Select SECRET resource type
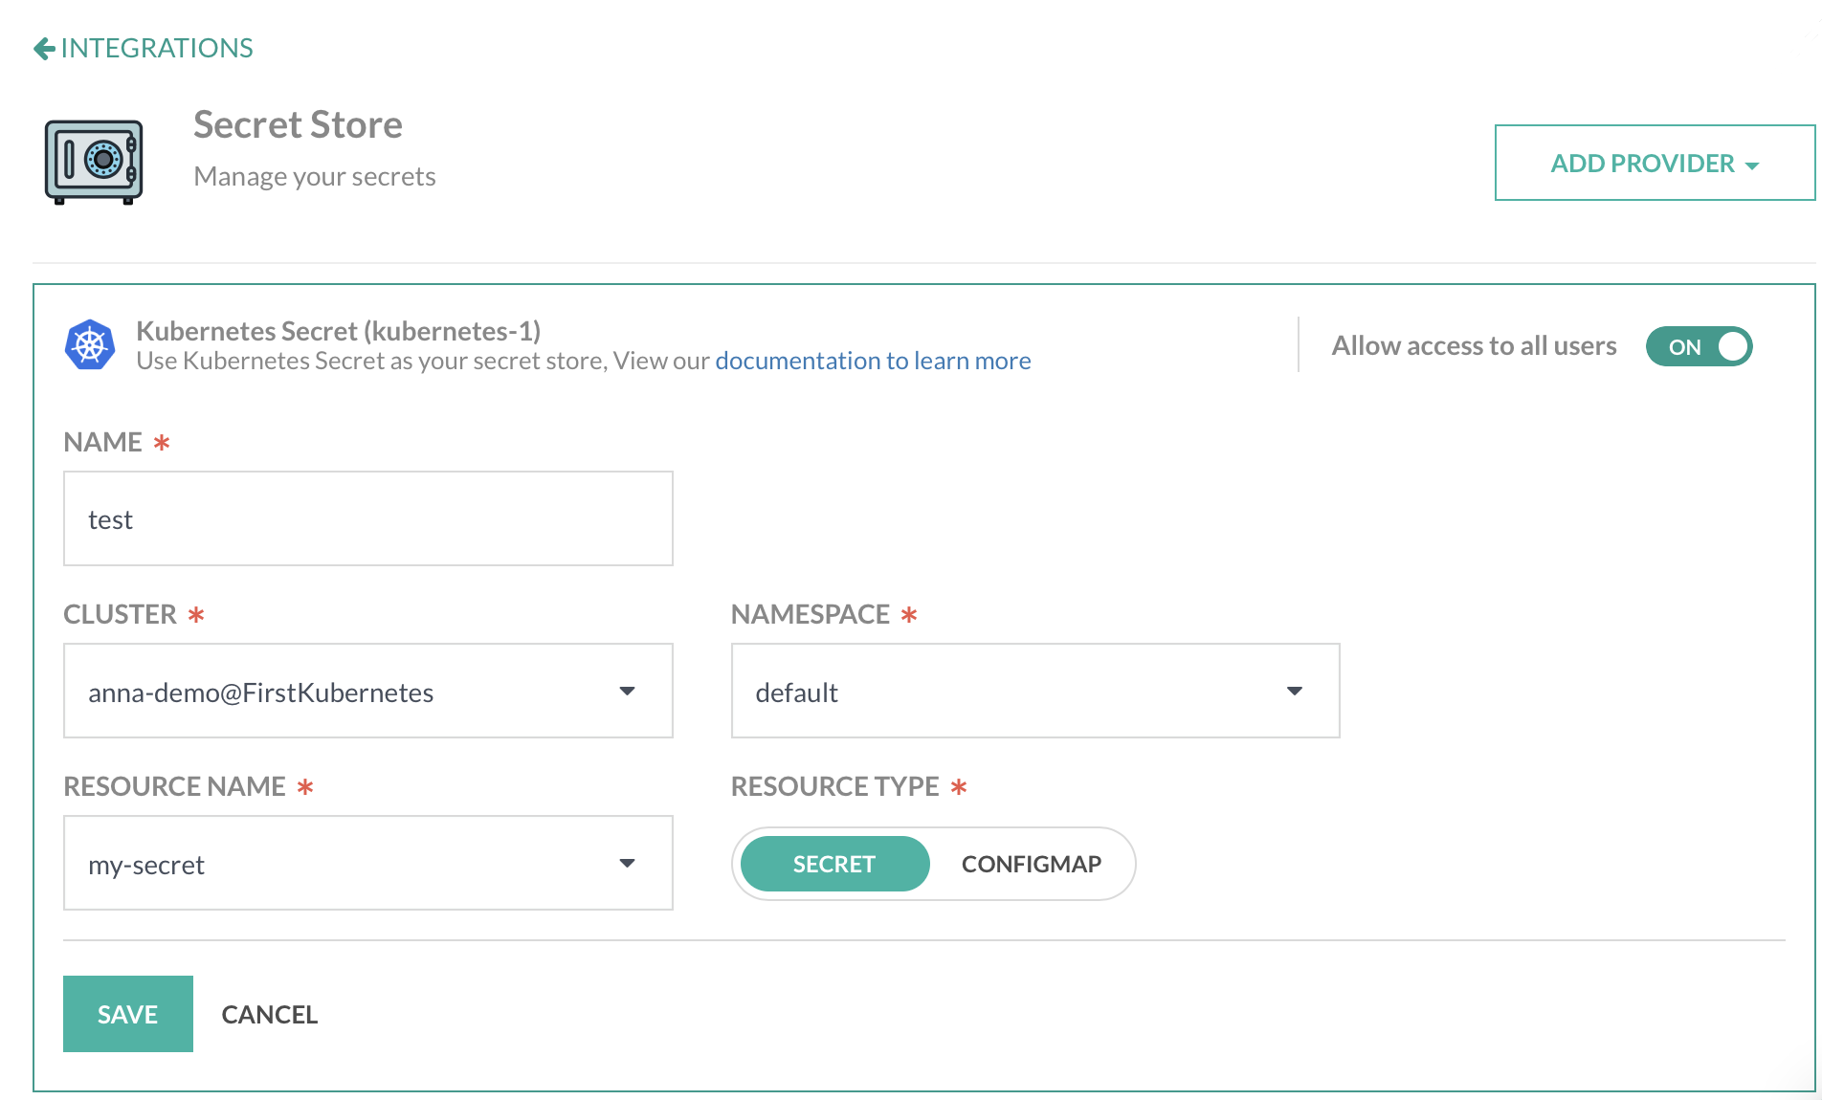This screenshot has height=1100, width=1822. (x=833, y=864)
